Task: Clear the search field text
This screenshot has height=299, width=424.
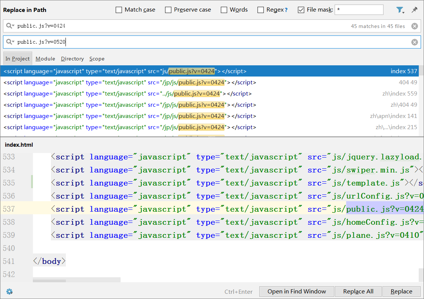Action: tap(414, 26)
